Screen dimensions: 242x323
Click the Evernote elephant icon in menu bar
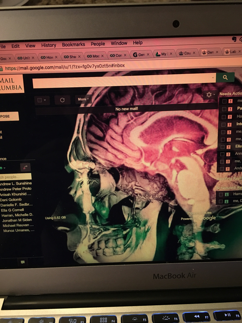click(234, 40)
